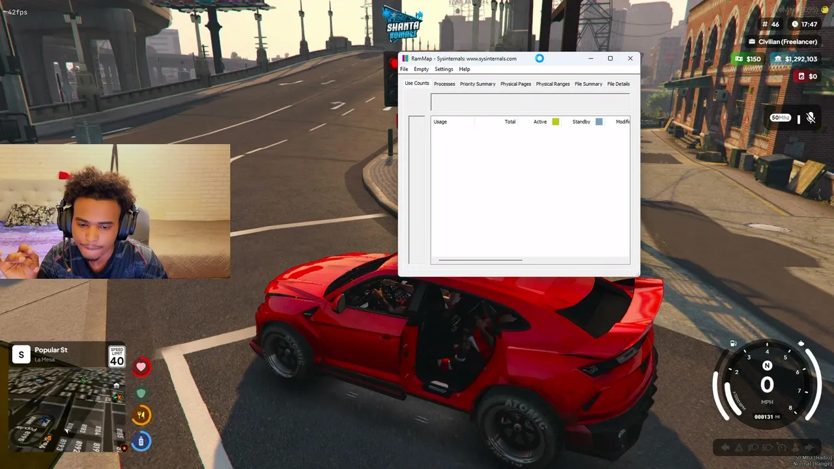Click the La Mesa district label
This screenshot has width=834, height=469.
(44, 360)
